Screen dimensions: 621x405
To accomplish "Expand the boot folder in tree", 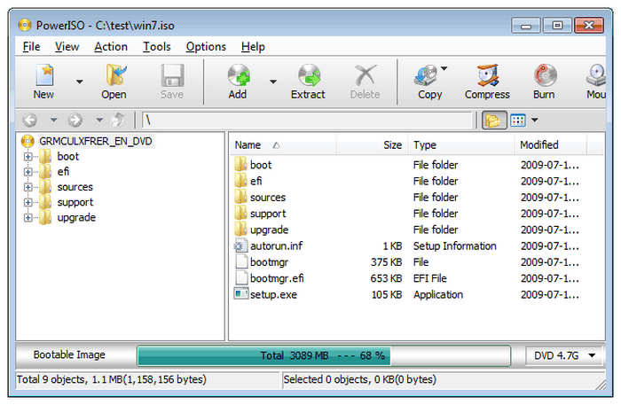I will (x=28, y=157).
